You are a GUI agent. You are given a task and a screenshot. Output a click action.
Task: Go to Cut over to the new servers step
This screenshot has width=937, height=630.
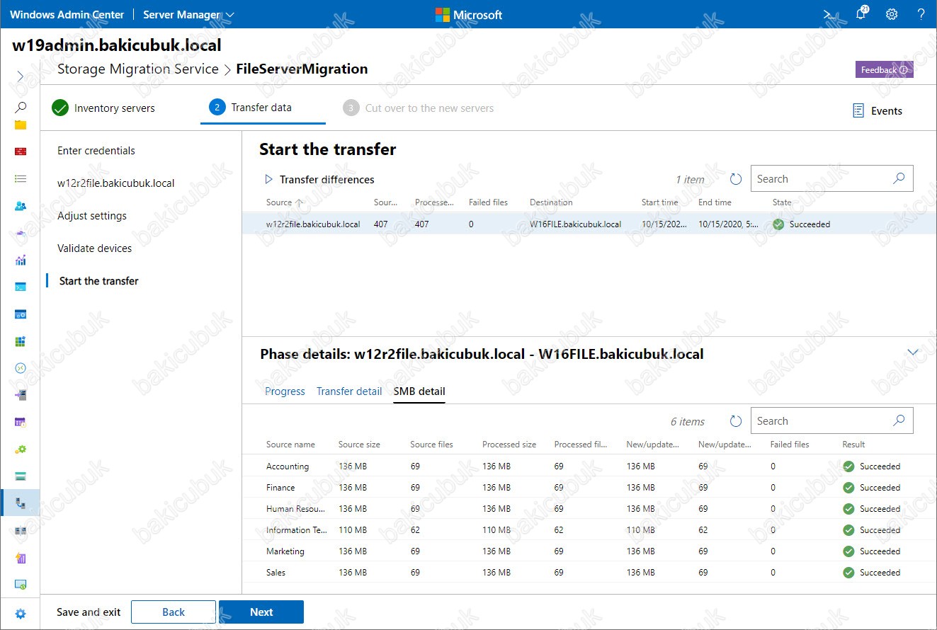pyautogui.click(x=419, y=108)
